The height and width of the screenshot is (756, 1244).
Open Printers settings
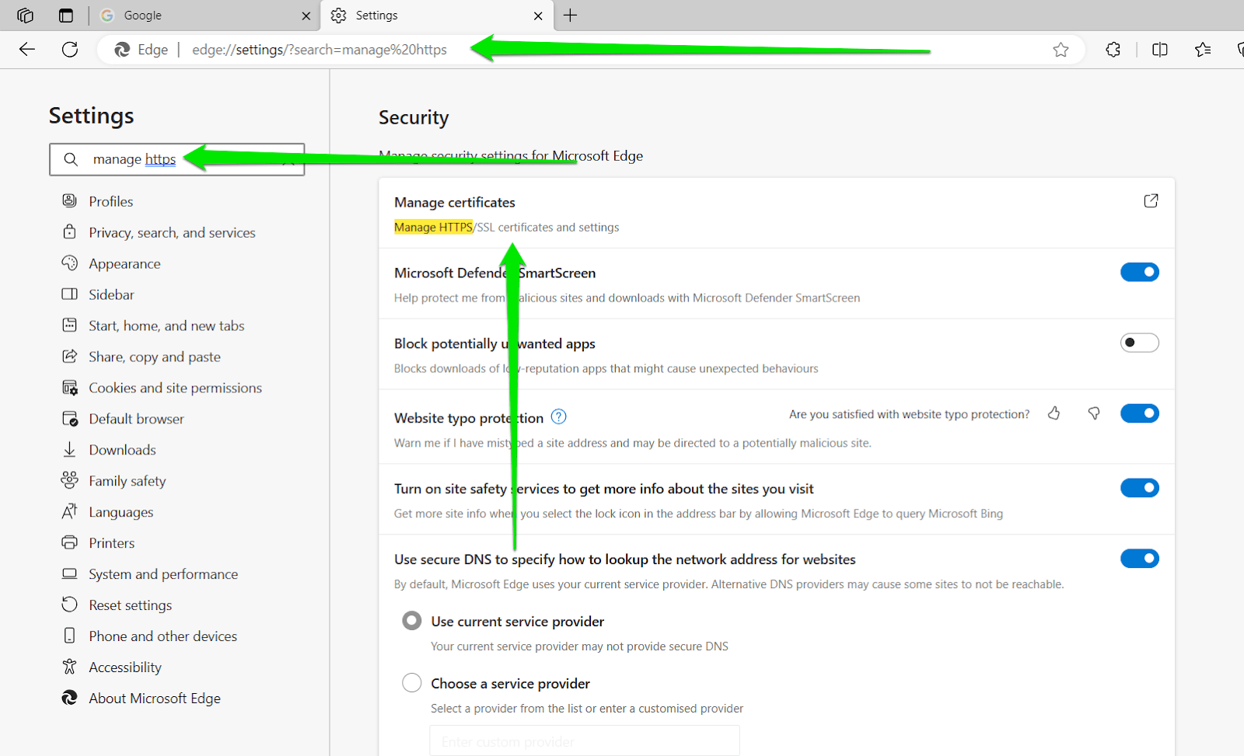[111, 543]
